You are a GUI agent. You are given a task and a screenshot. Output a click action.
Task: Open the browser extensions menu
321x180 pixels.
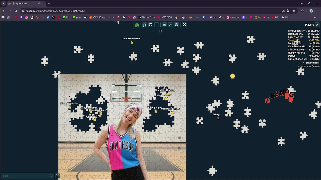click(x=302, y=11)
